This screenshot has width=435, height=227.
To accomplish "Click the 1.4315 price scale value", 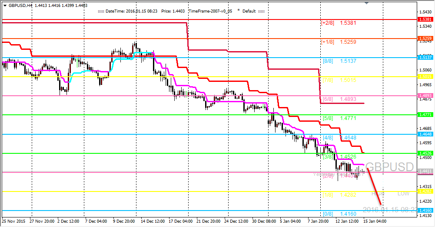I will coord(425,187).
